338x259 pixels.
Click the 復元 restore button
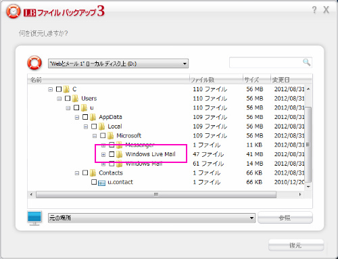296,245
